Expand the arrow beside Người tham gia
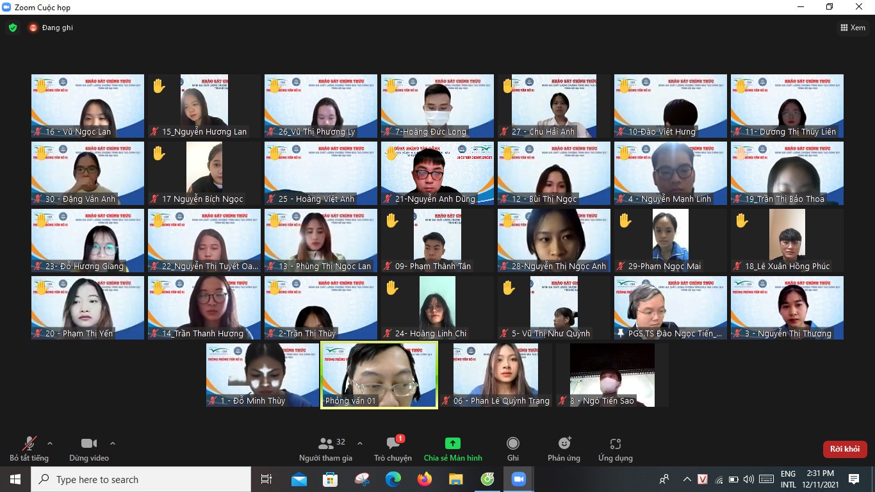The image size is (875, 492). (359, 443)
